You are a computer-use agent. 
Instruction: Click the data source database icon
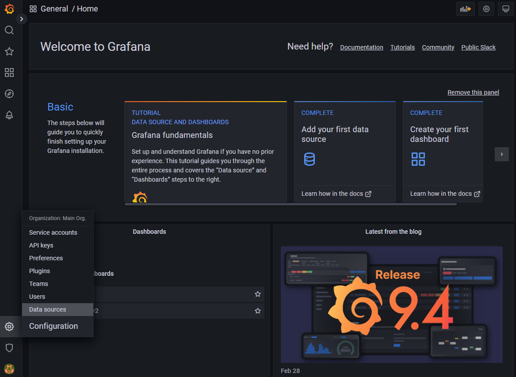point(310,159)
